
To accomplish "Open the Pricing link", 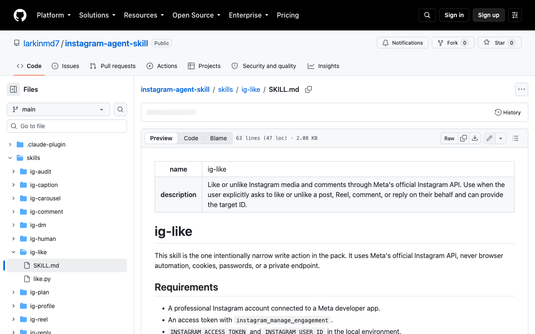I will 288,15.
